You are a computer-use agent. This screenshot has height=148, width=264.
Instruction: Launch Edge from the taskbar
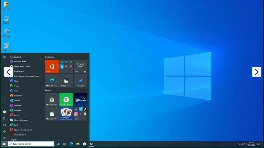(71, 144)
